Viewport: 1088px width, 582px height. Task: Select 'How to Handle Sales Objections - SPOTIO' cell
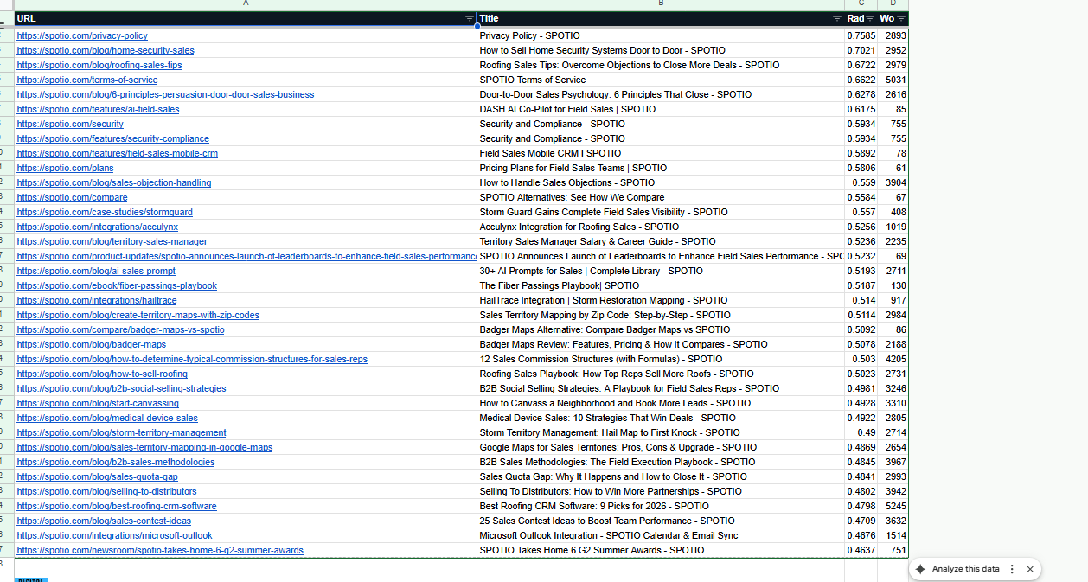(x=661, y=182)
